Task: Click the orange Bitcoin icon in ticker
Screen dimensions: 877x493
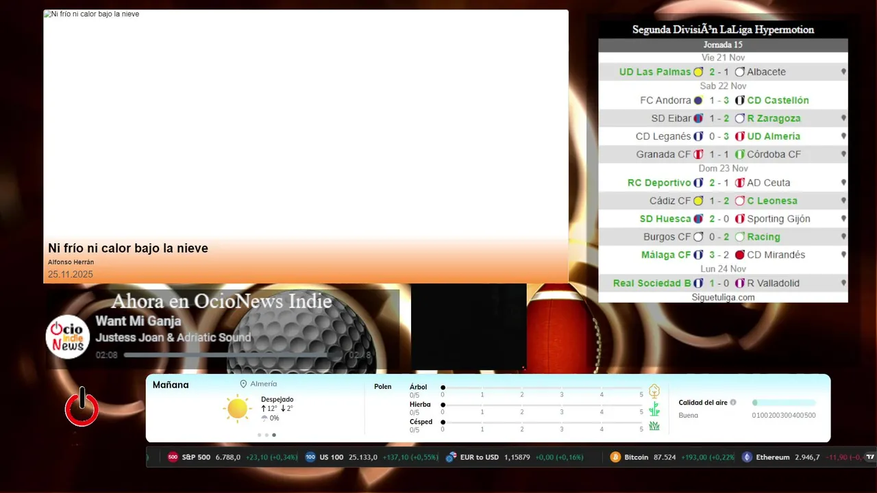Action: 615,457
